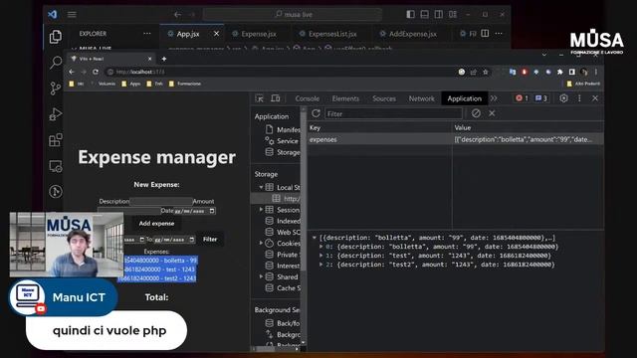This screenshot has width=637, height=358.
Task: Open Explorer panel more actions ellipsis
Action: point(147,34)
